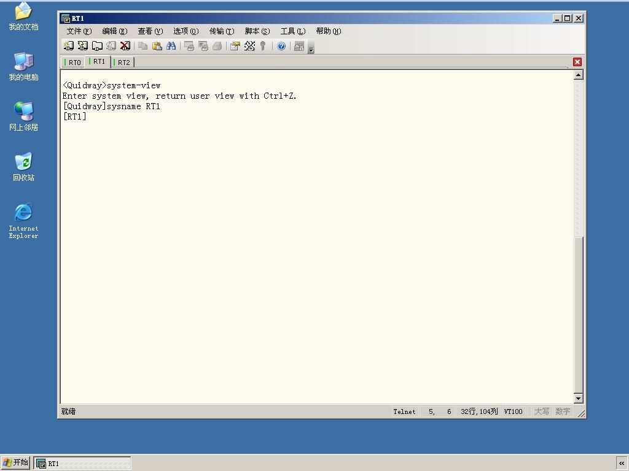
Task: Click the terminal scrollbar up arrow
Action: click(578, 75)
